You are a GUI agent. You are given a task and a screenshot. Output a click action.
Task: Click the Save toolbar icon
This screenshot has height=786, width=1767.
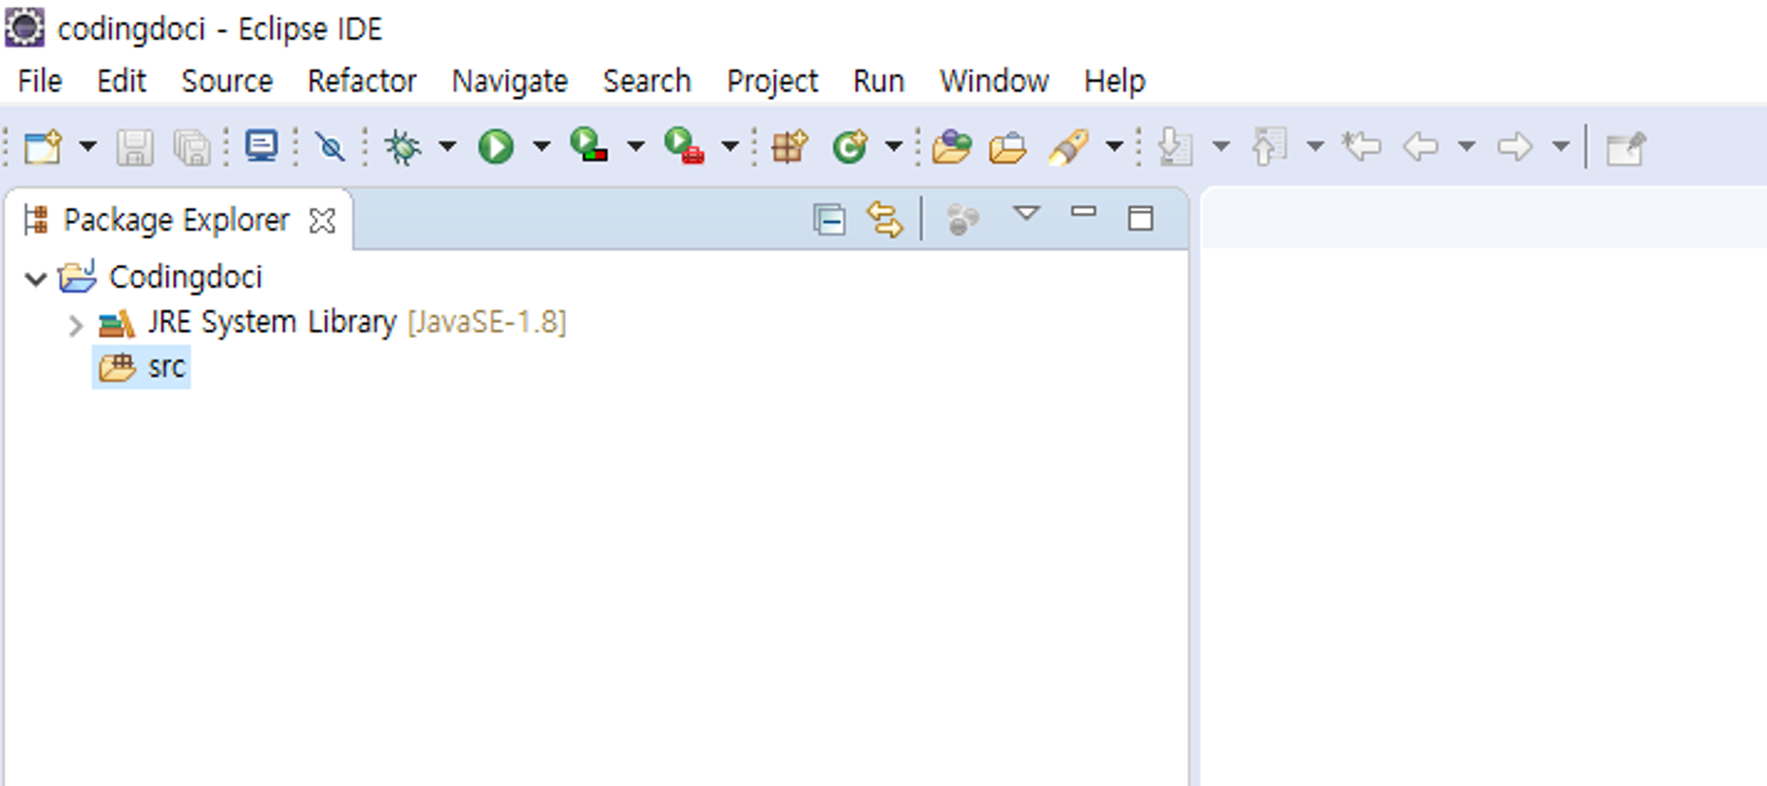pyautogui.click(x=135, y=148)
